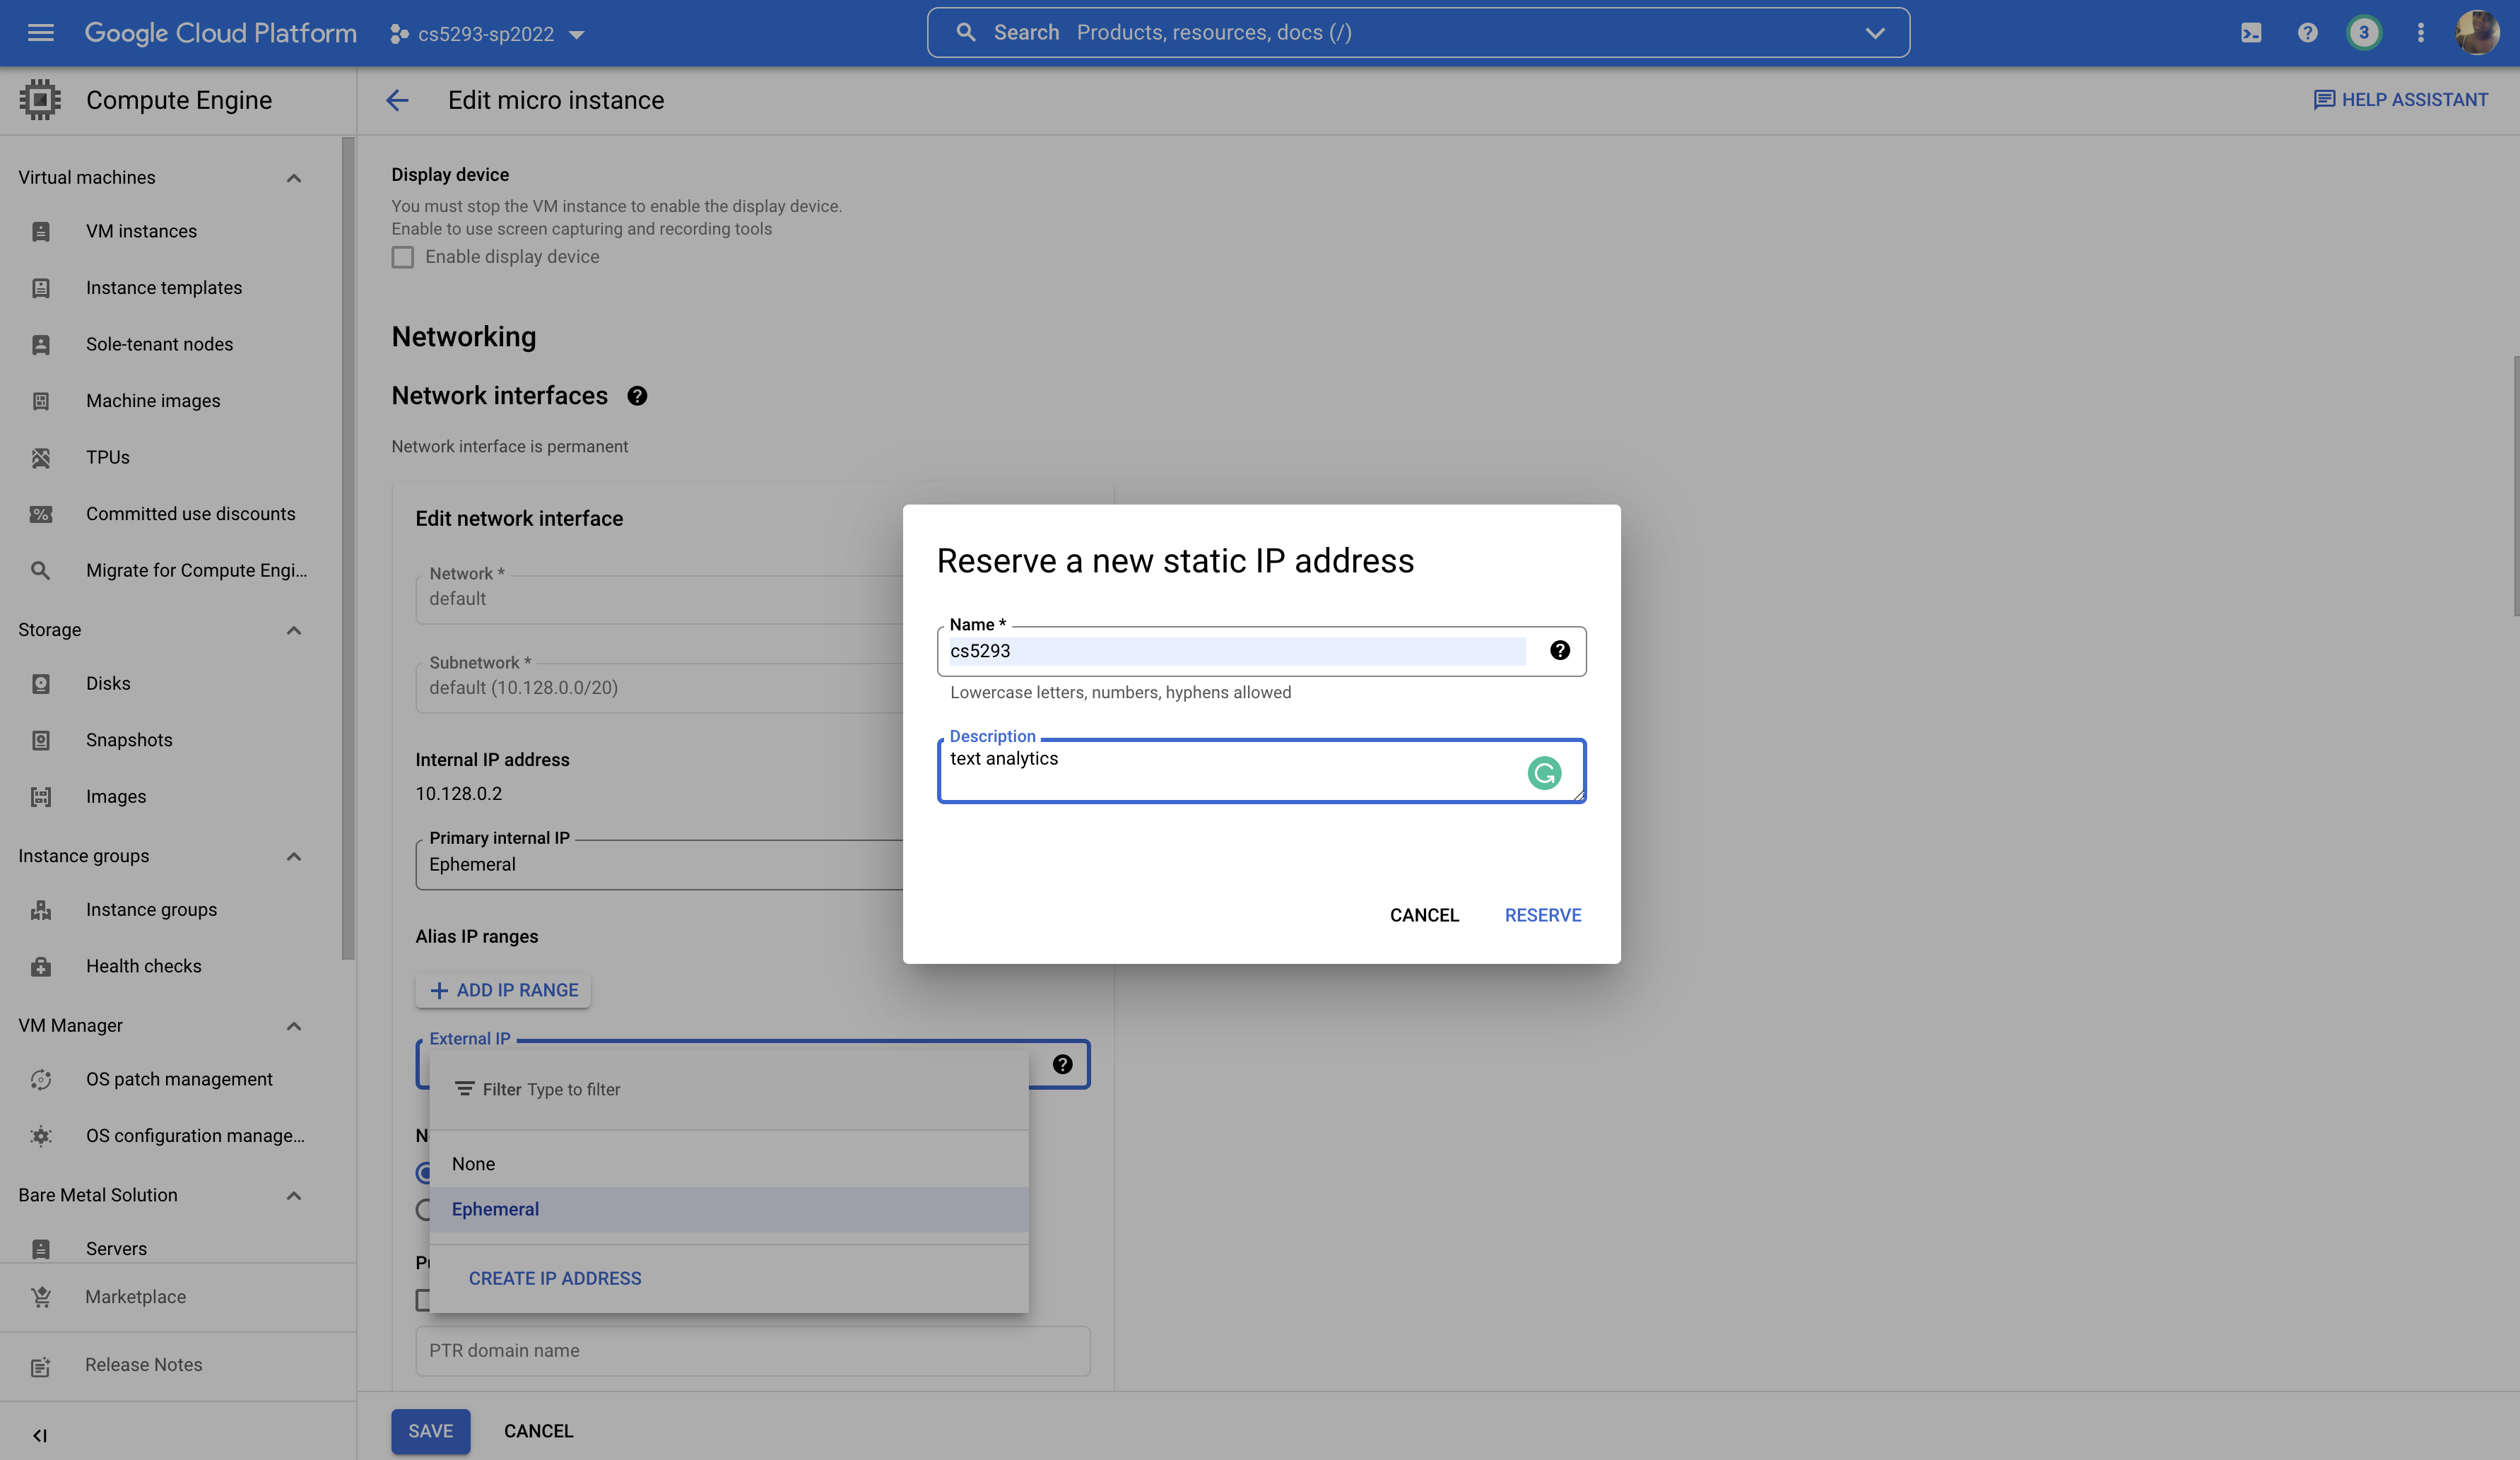Screen dimensions: 2520x1460
Task: Click the help icon beside Network interfaces
Action: (637, 396)
